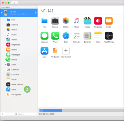
Task: Select Camera in the sidebar
Action: pos(19,25)
